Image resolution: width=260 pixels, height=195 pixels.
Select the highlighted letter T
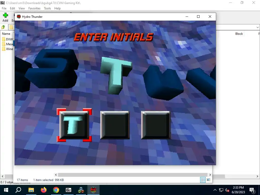coord(116,76)
